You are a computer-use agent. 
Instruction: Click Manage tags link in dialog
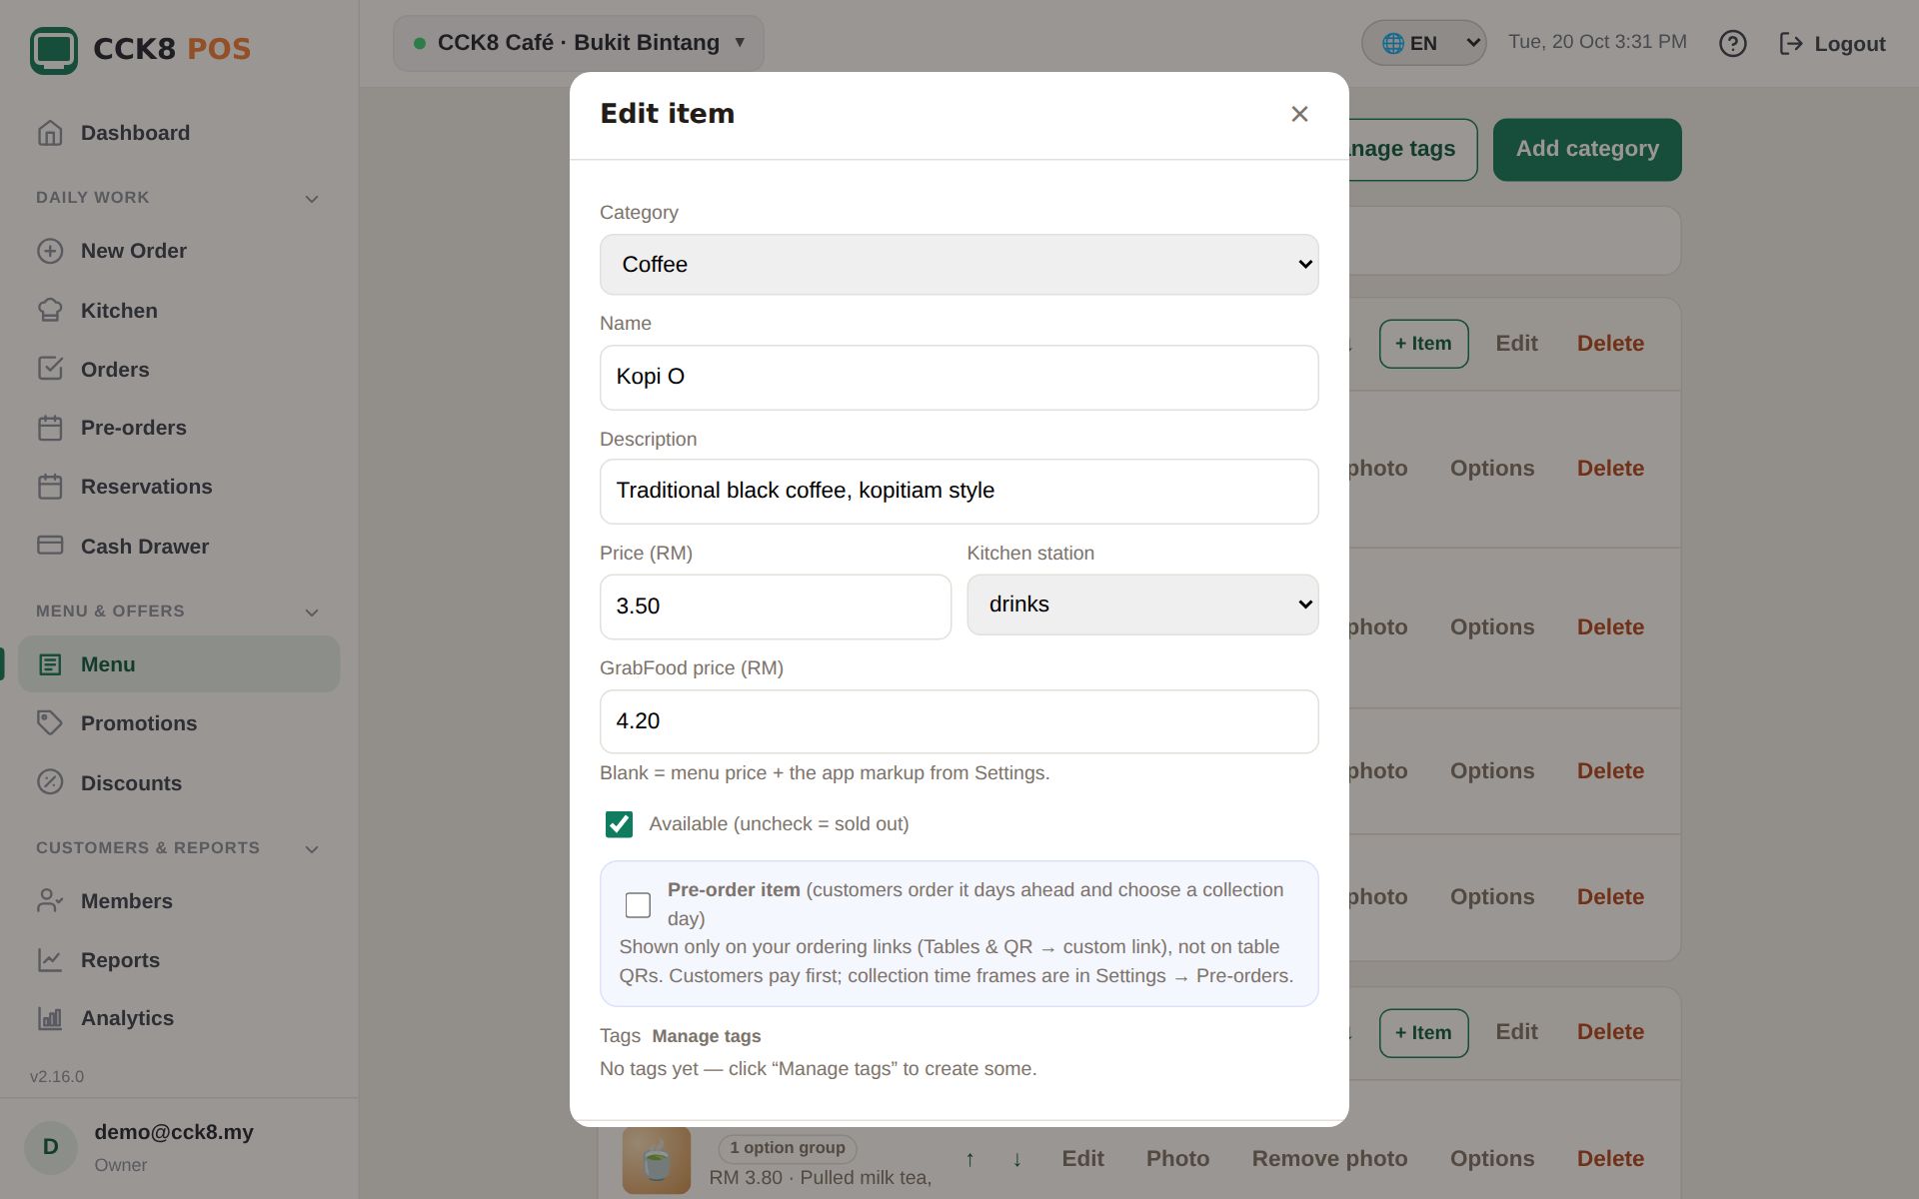click(707, 1036)
